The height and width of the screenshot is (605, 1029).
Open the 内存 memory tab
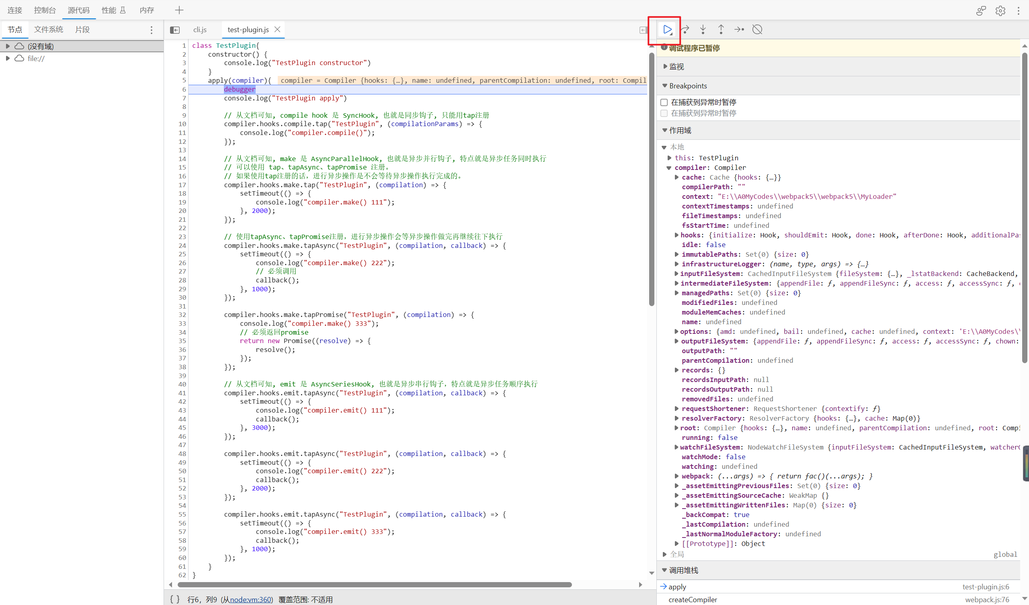[x=147, y=10]
